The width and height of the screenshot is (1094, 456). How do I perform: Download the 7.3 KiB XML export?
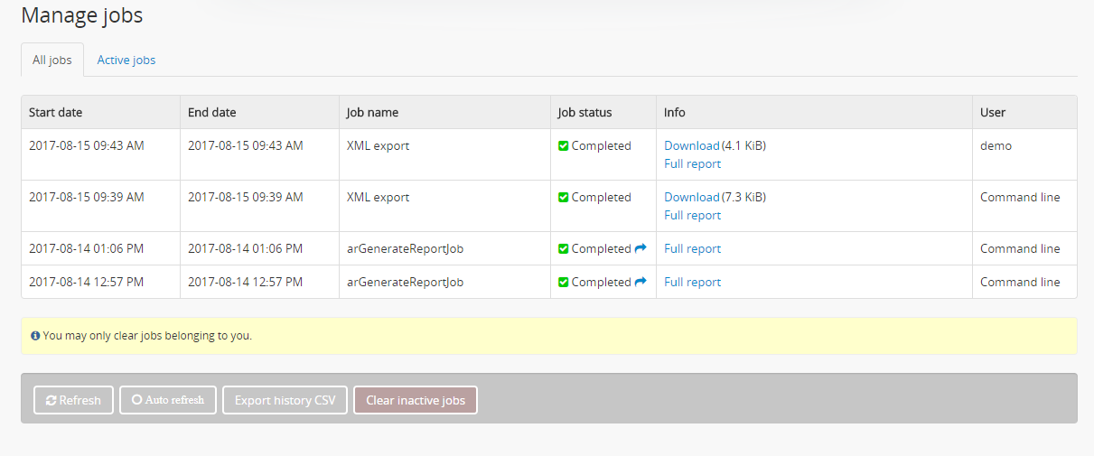(692, 197)
